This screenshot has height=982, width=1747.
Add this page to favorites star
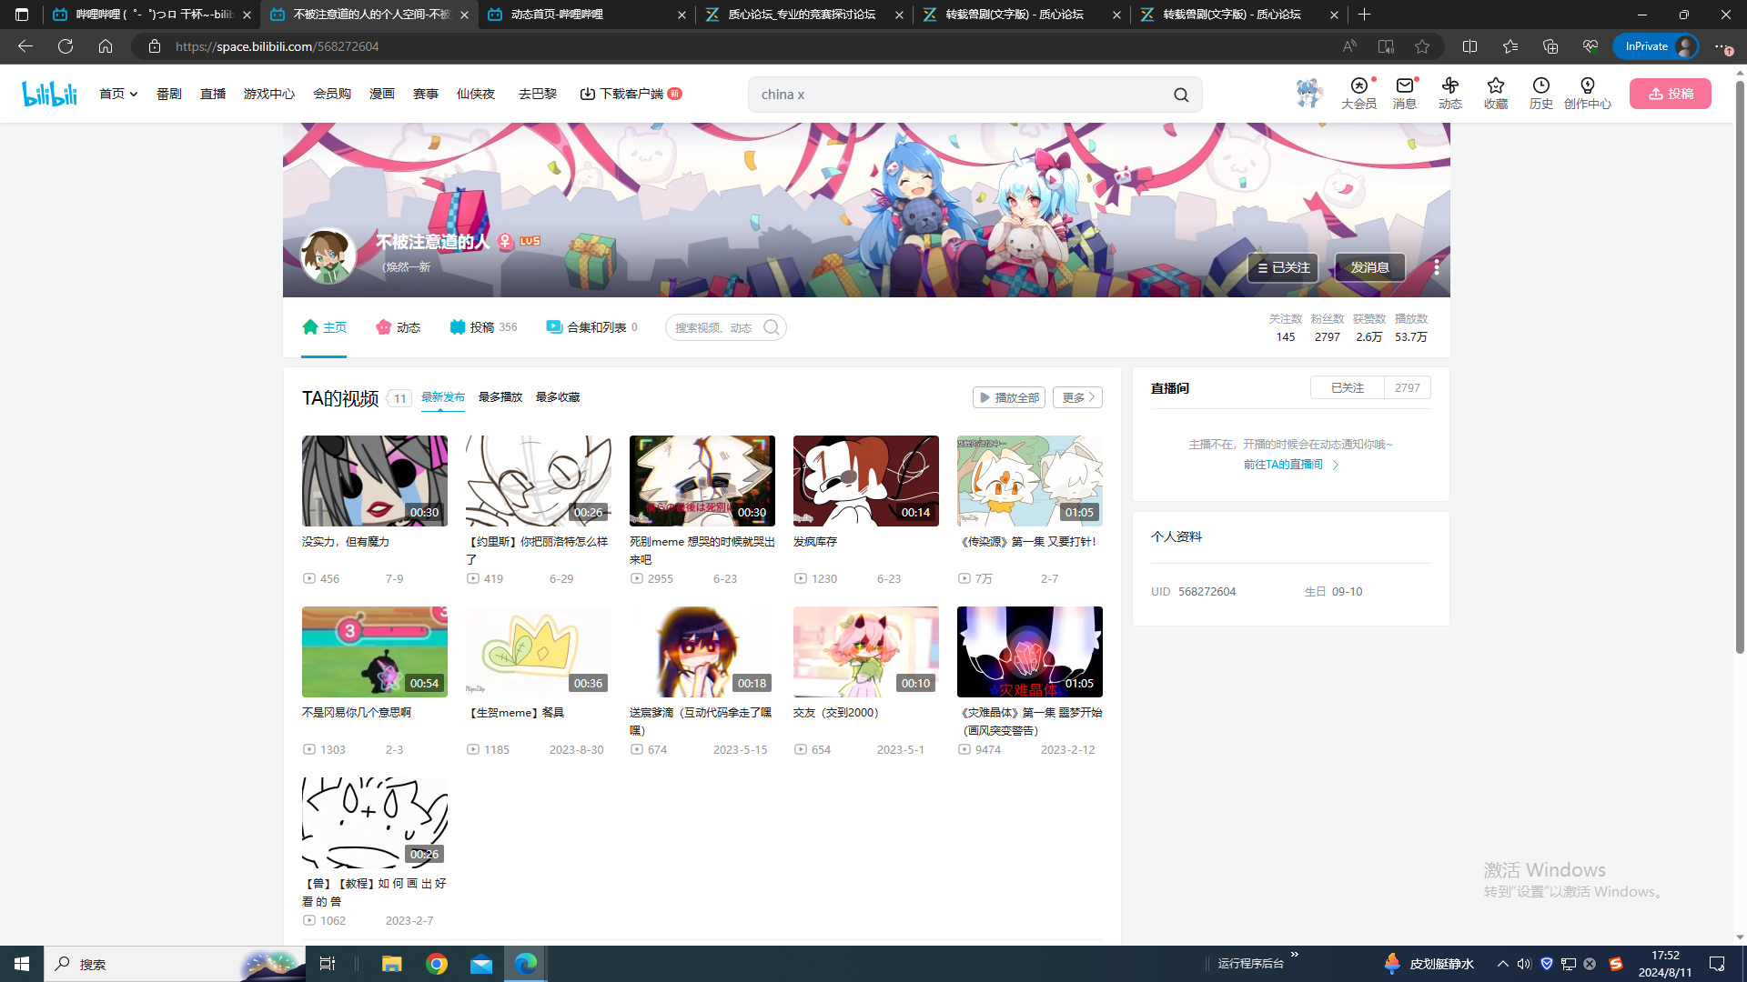click(1422, 46)
